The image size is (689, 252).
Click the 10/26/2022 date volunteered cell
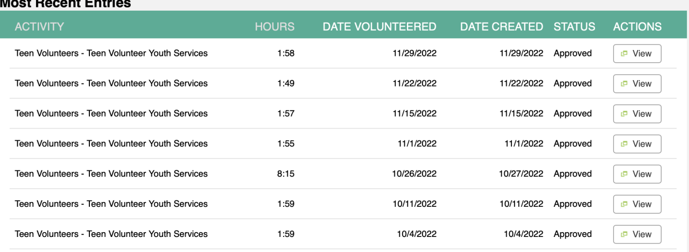[414, 174]
